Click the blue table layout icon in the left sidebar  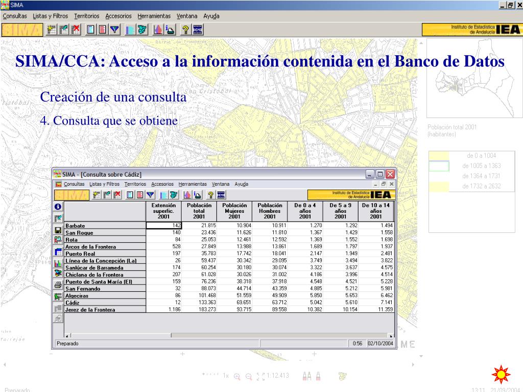click(x=58, y=252)
